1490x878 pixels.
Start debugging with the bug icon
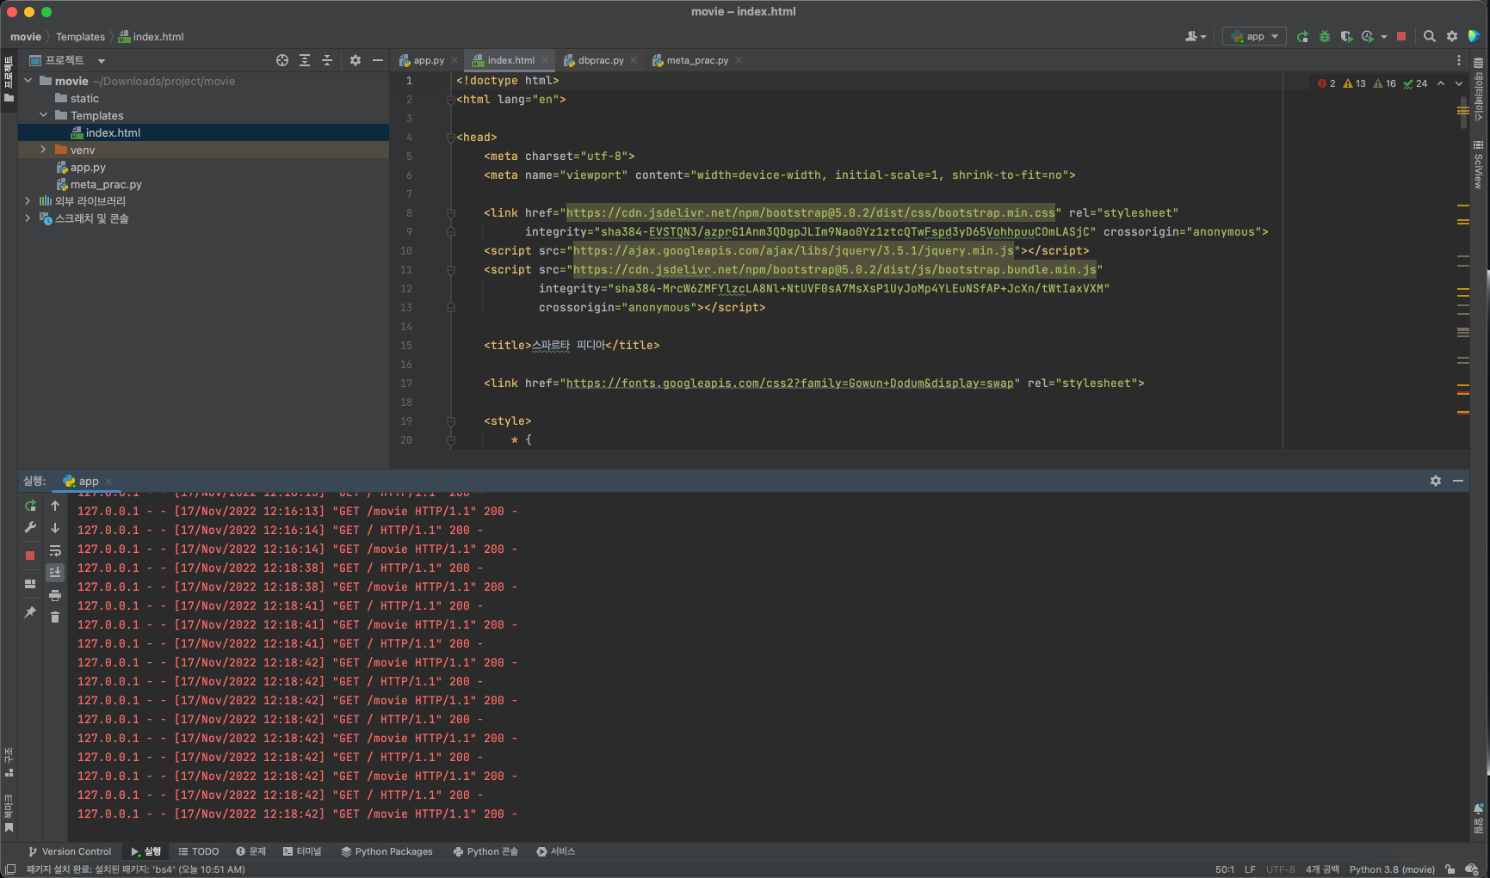1325,36
